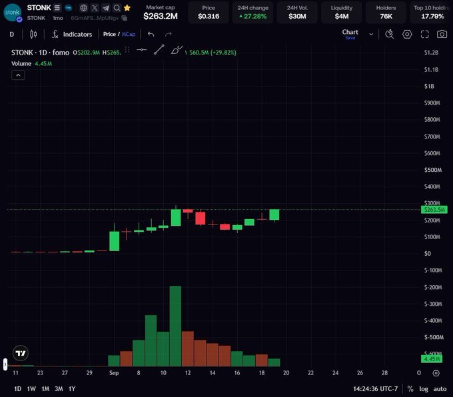Open the Telegram channel icon
453x397 pixels.
(x=106, y=8)
